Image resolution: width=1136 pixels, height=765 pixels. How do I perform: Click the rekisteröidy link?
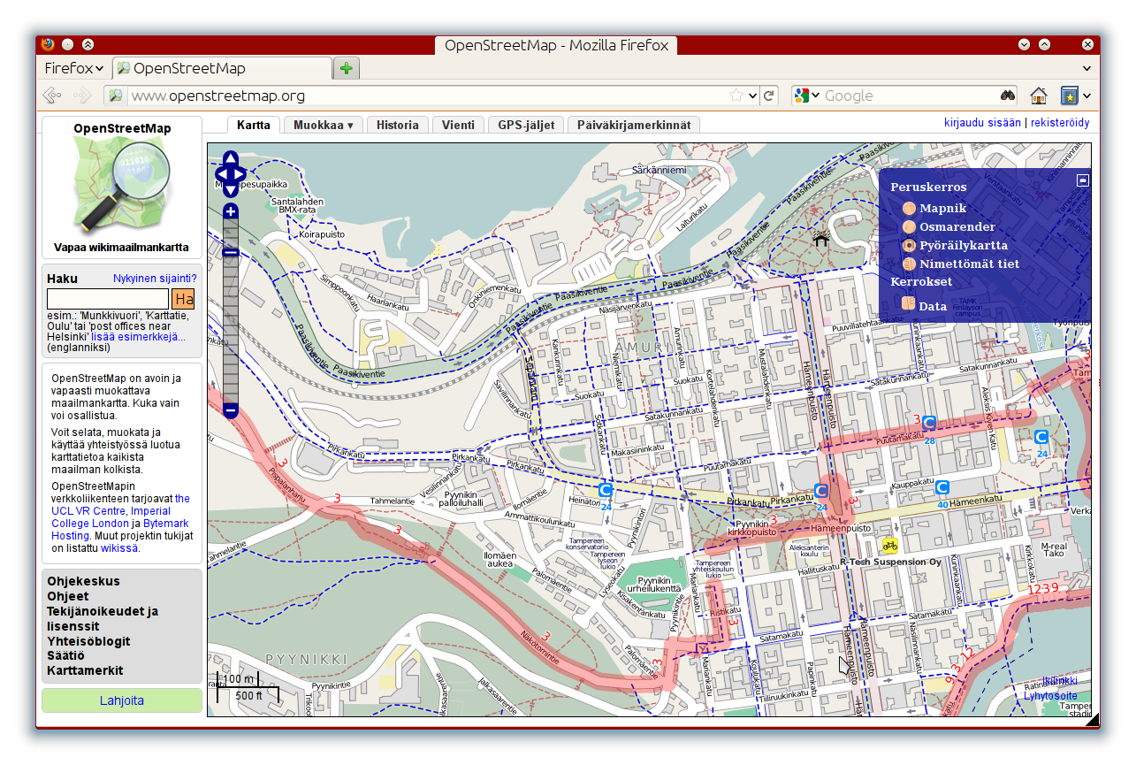tap(1060, 123)
